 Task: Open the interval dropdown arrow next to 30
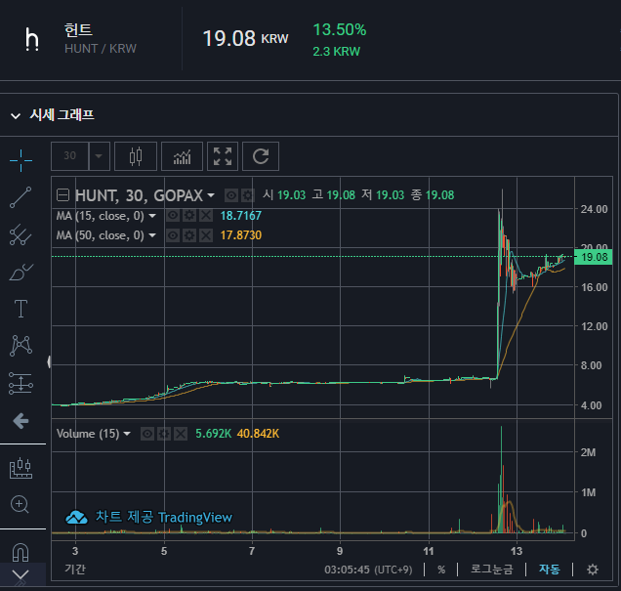coord(99,156)
